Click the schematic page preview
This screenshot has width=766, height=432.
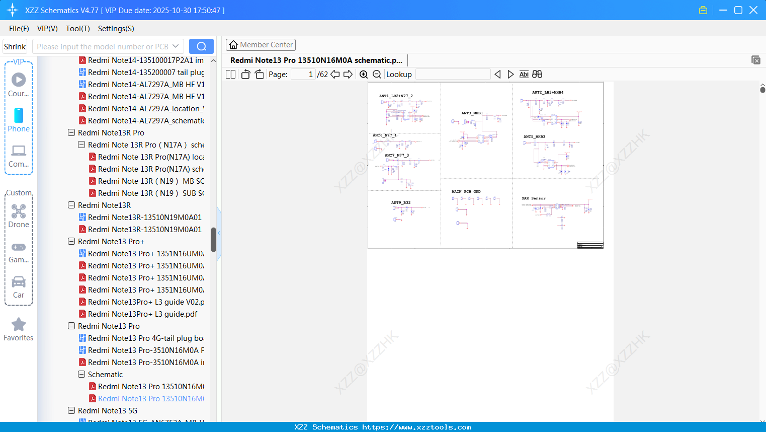(486, 166)
